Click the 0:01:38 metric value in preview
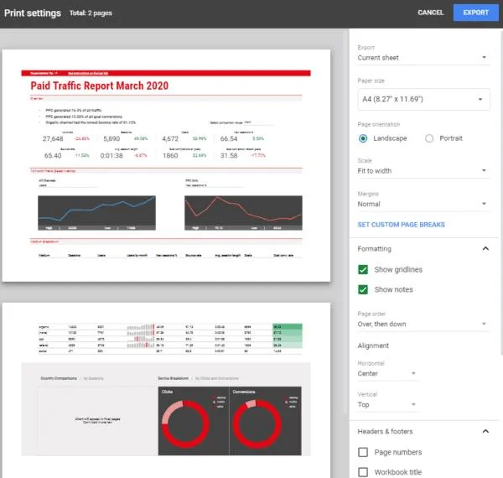 click(x=111, y=156)
